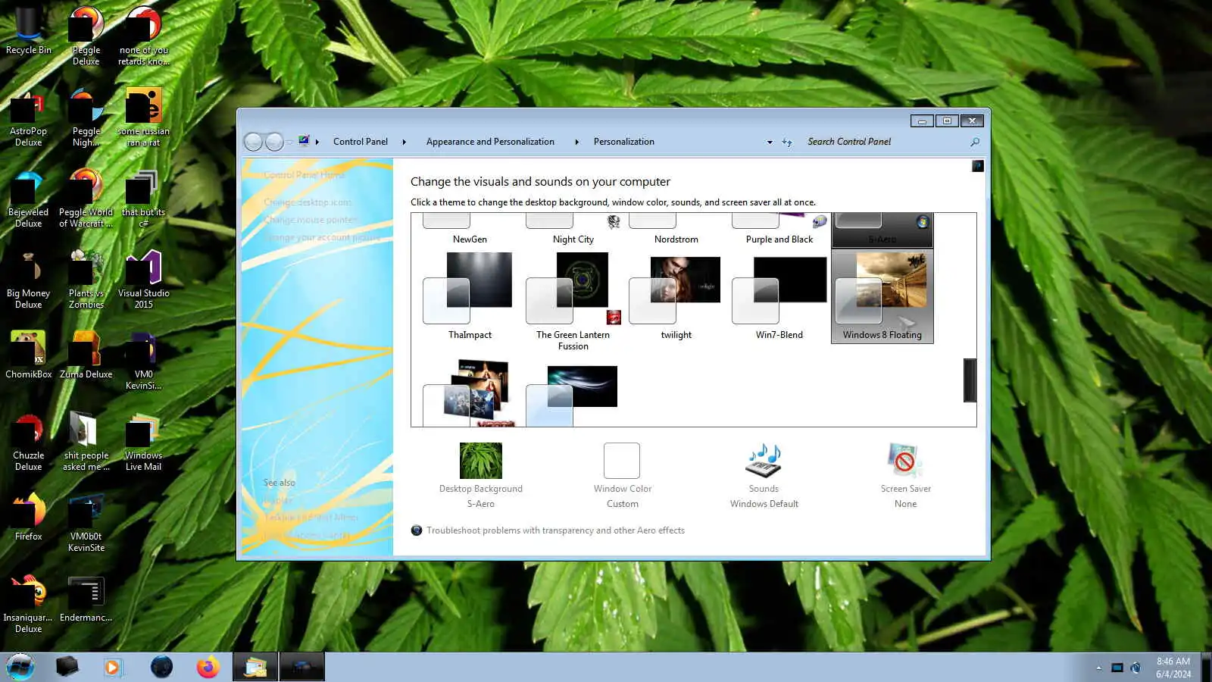Select the Firefox desktop shortcut
Viewport: 1212px width, 682px height.
point(29,517)
